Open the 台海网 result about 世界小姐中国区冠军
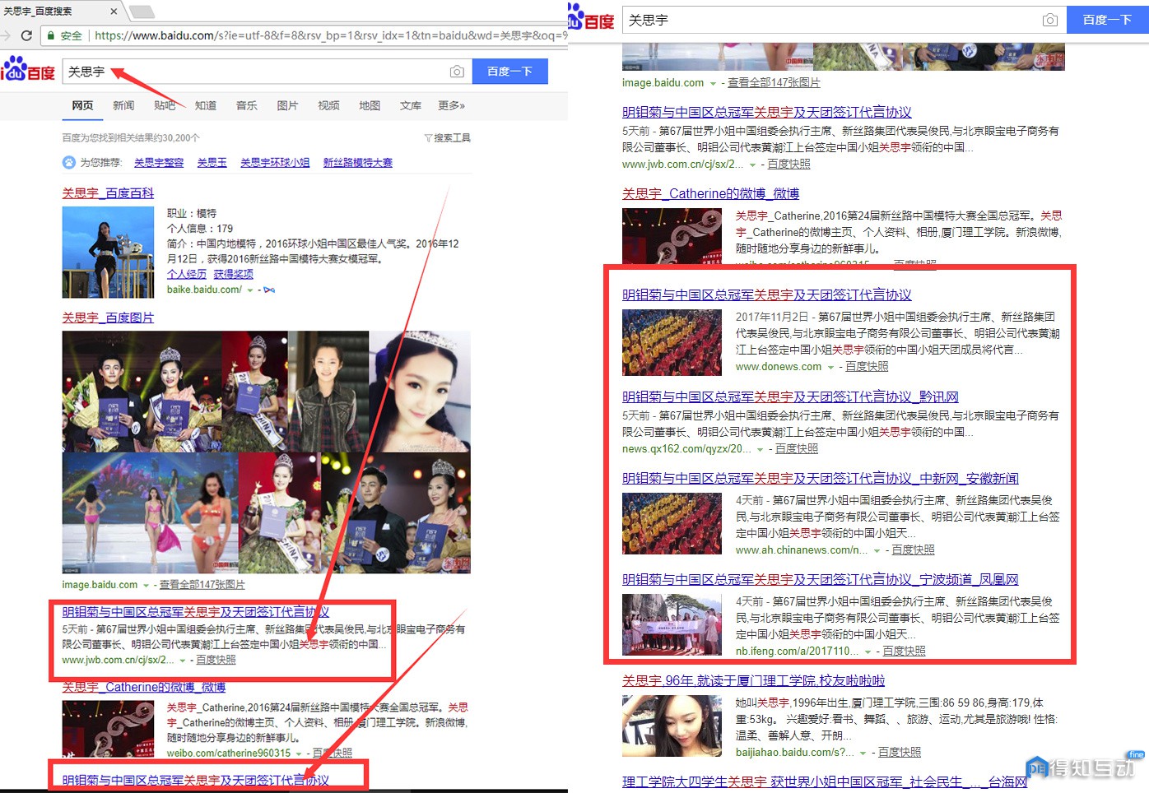Viewport: 1149px width, 793px height. coord(825,781)
